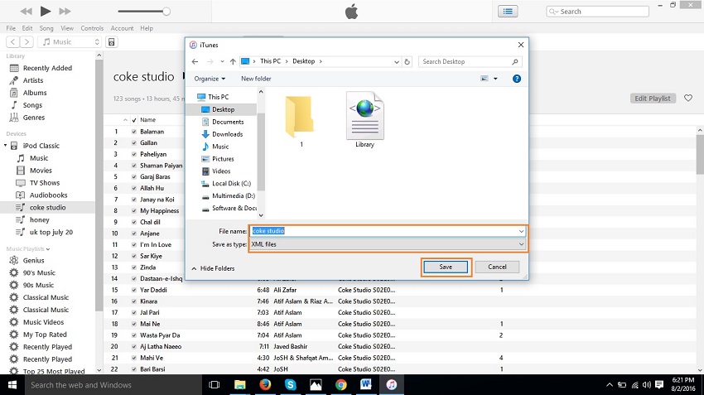
Task: Click the Play button in iTunes
Action: (x=45, y=11)
